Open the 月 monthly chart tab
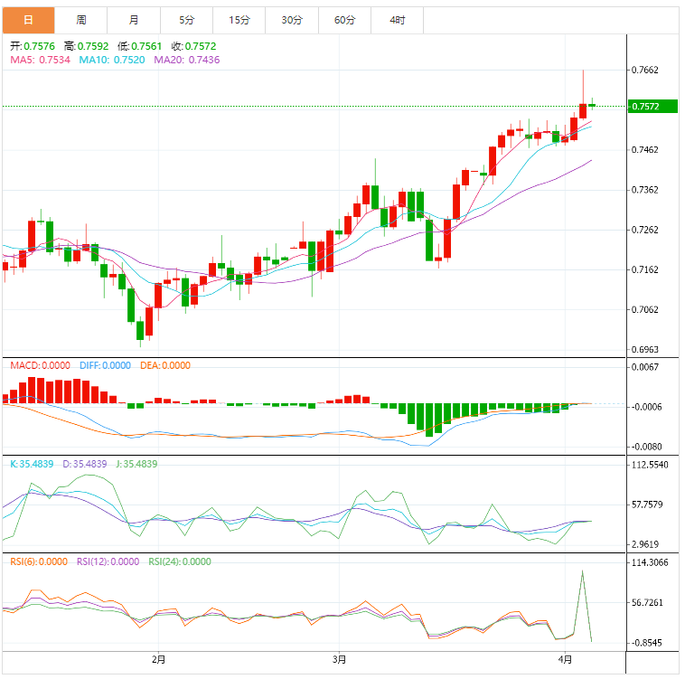The image size is (685, 679). (134, 19)
